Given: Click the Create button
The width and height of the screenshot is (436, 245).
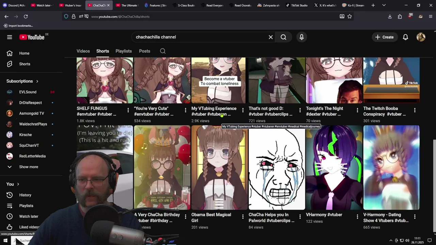Looking at the screenshot, I should (x=384, y=37).
